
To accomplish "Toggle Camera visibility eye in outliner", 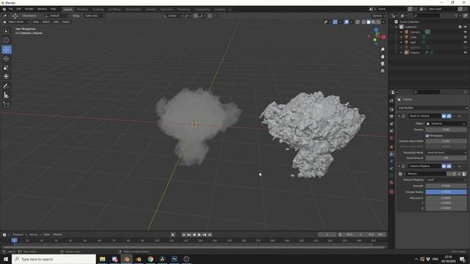I will 465,32.
